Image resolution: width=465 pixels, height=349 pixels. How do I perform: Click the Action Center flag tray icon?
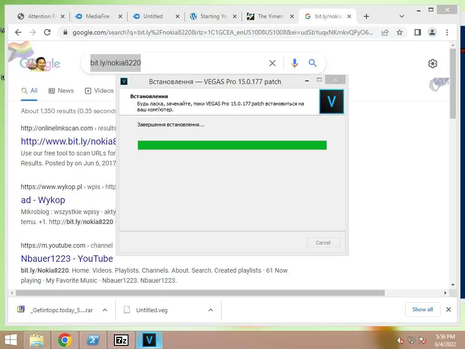tap(422, 340)
